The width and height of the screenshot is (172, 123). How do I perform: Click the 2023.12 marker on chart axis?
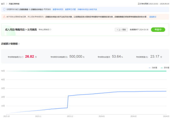[x=70, y=116]
